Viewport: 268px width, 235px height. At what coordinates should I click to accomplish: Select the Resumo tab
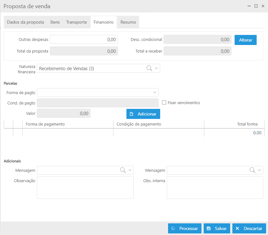pos(128,22)
